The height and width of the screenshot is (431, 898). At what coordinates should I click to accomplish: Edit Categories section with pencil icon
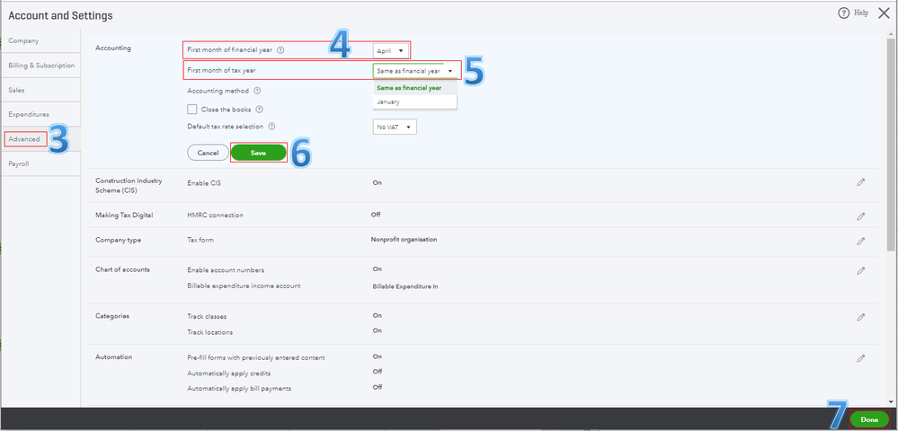[x=860, y=317]
